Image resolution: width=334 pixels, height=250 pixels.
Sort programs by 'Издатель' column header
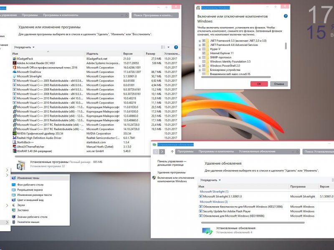pos(103,54)
